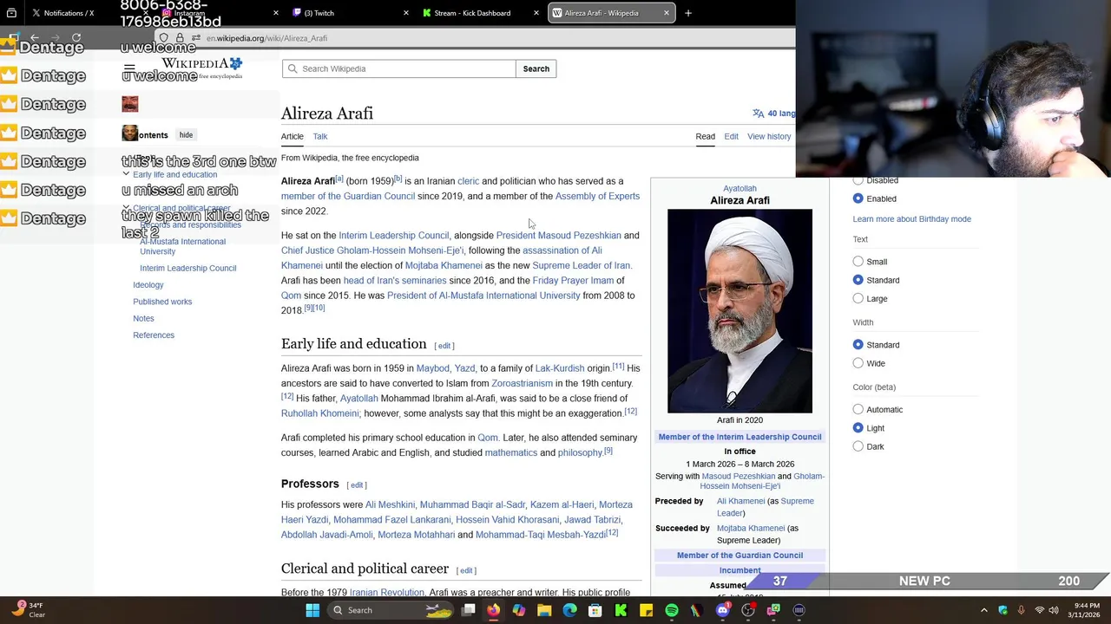Image resolution: width=1111 pixels, height=624 pixels.
Task: Select Wide width option
Action: coord(858,363)
